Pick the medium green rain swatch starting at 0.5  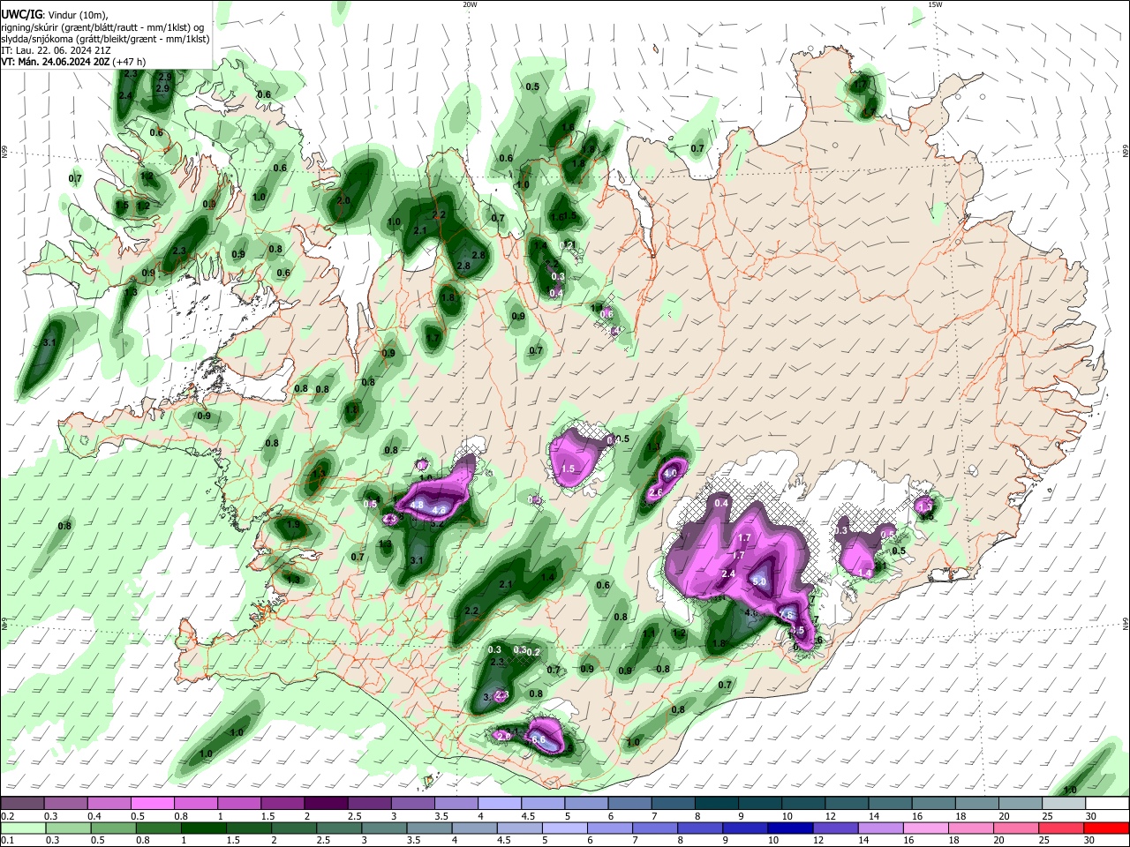pyautogui.click(x=113, y=828)
